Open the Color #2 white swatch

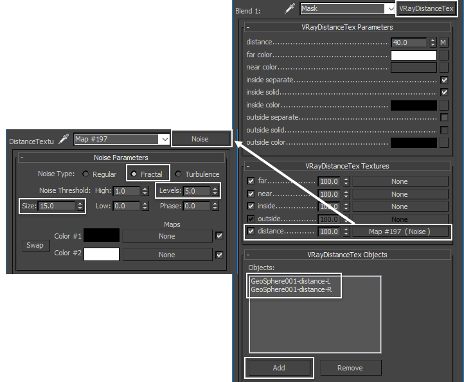click(102, 255)
